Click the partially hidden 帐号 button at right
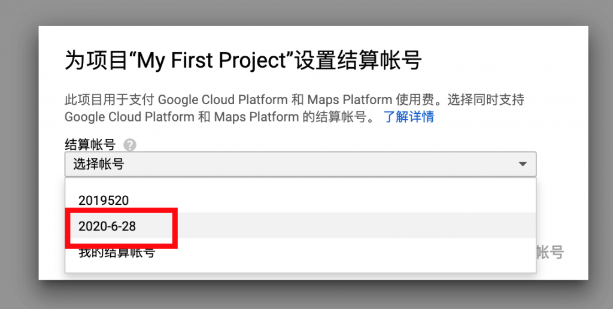 [x=550, y=253]
